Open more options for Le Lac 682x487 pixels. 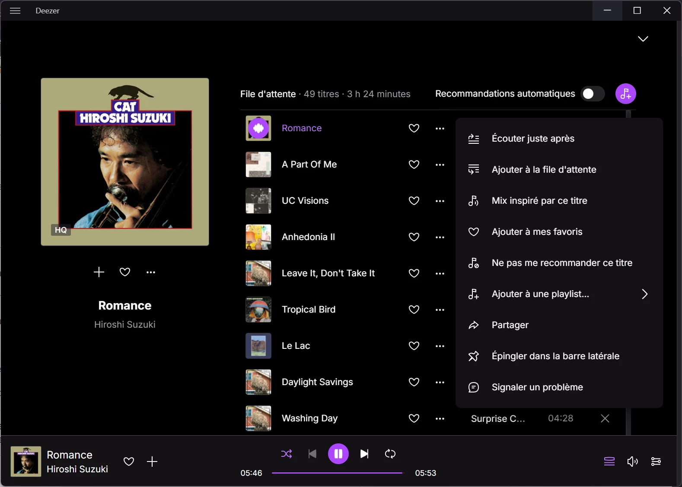tap(440, 346)
